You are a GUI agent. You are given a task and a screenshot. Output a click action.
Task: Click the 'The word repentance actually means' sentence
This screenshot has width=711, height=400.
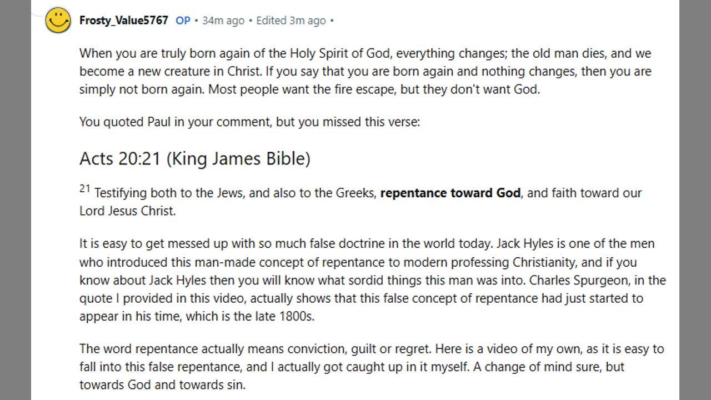183,349
